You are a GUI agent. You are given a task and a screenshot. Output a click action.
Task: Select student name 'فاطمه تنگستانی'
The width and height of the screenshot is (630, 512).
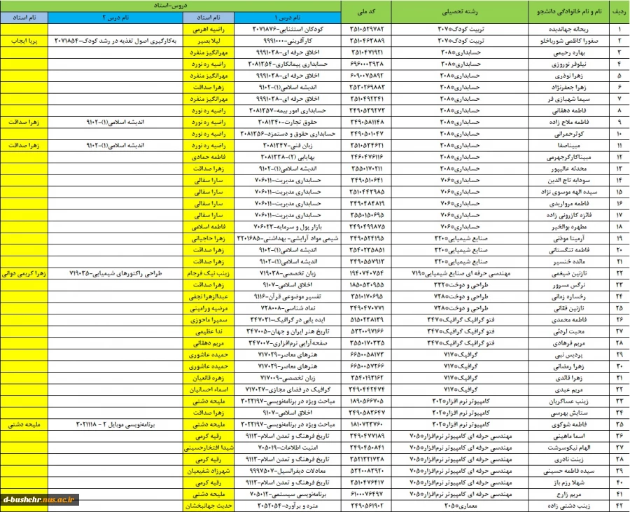(x=569, y=250)
